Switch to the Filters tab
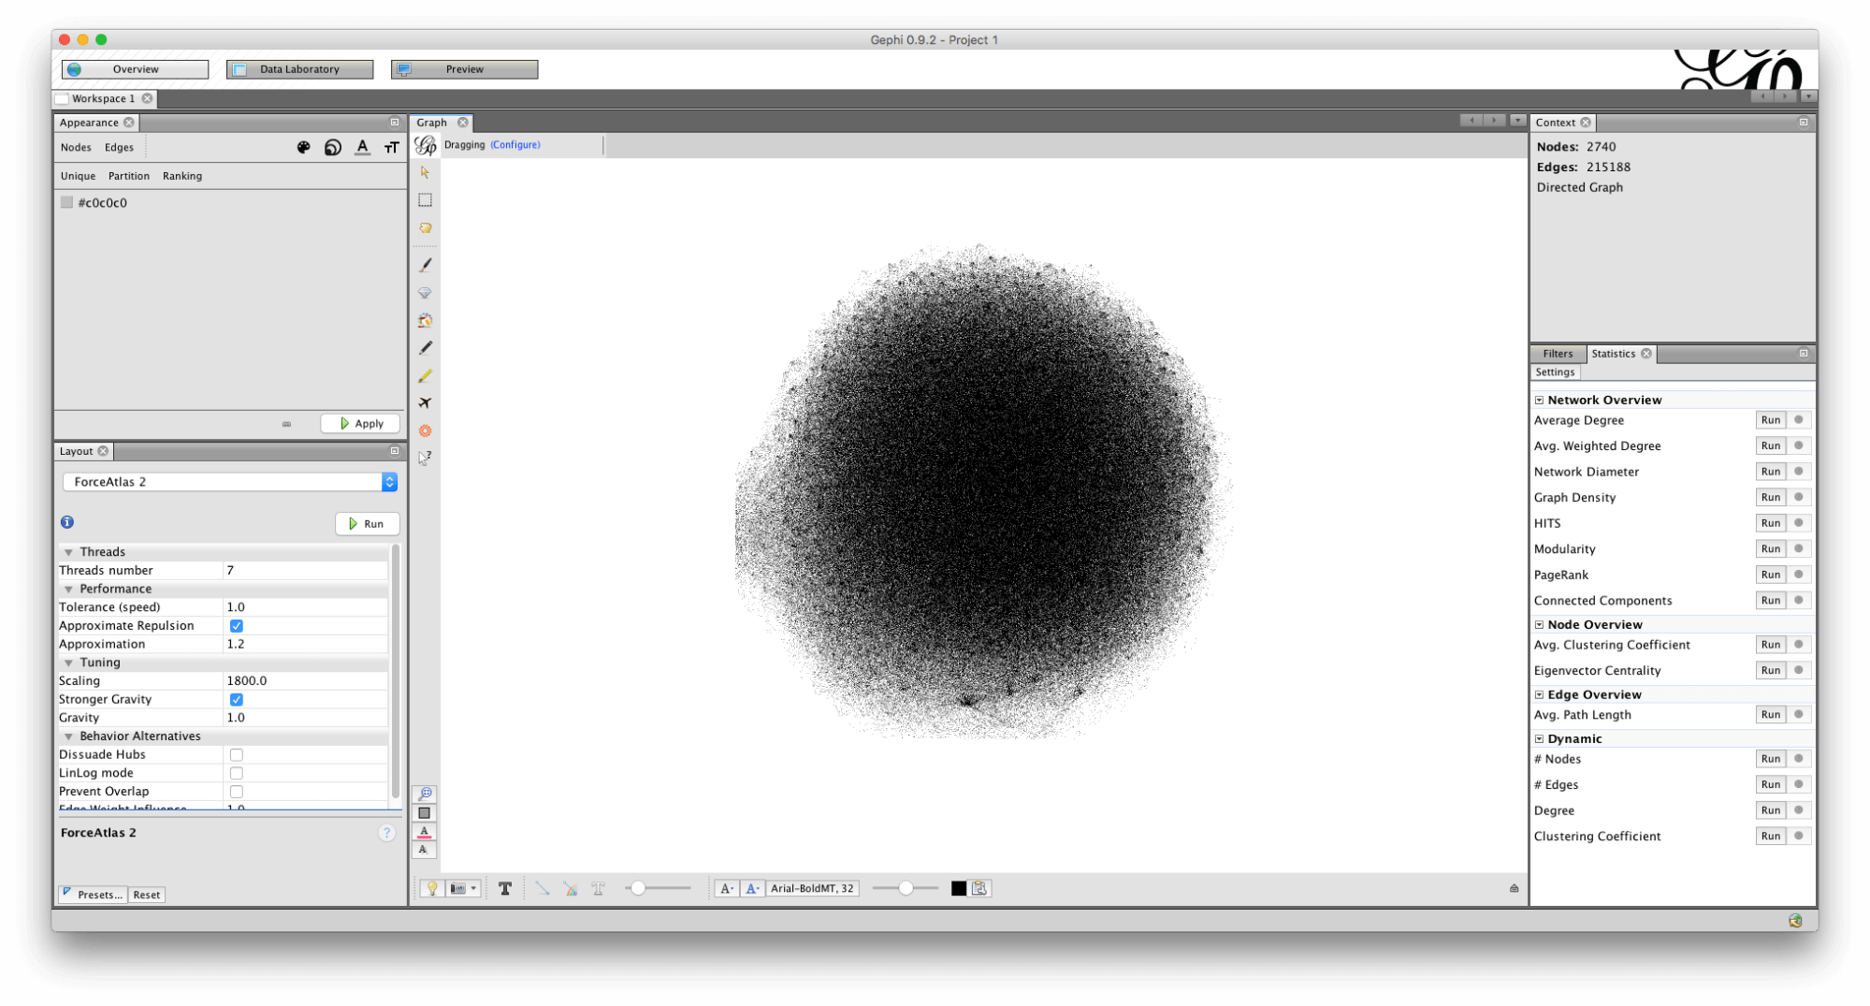This screenshot has height=1006, width=1870. point(1558,354)
